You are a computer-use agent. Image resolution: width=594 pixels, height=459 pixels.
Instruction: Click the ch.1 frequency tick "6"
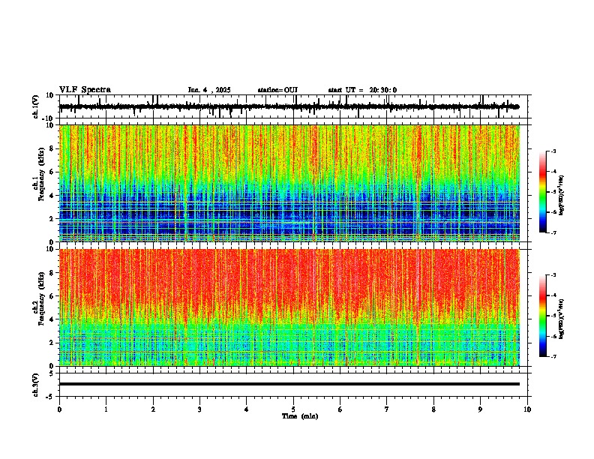click(x=52, y=172)
